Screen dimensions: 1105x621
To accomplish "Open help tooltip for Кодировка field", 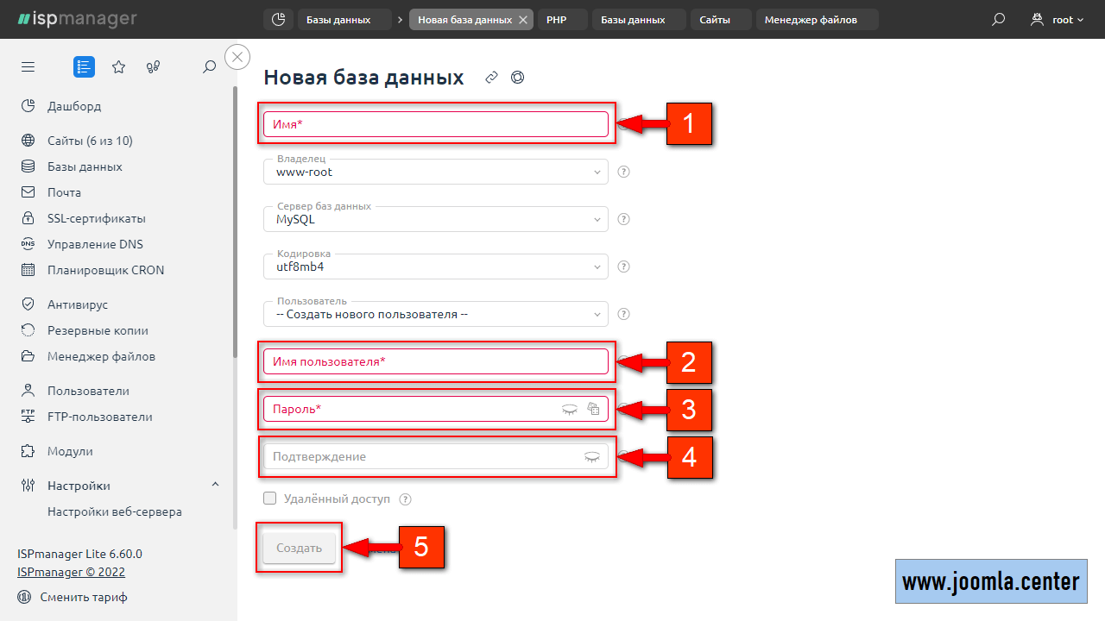I will click(624, 267).
